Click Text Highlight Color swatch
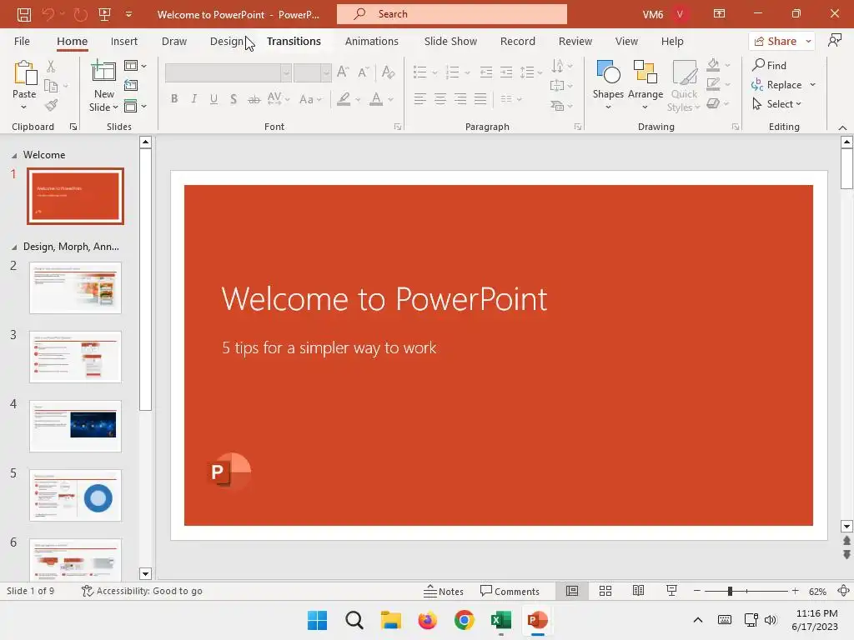This screenshot has width=854, height=640. click(x=344, y=99)
